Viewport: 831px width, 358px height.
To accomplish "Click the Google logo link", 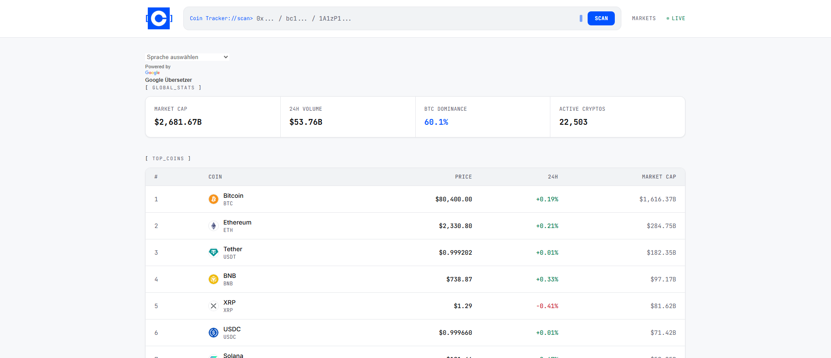I will tap(153, 73).
